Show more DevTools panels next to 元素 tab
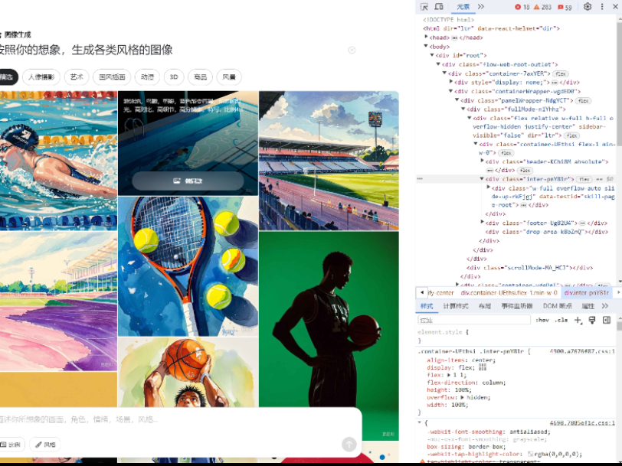The image size is (622, 466). [481, 7]
